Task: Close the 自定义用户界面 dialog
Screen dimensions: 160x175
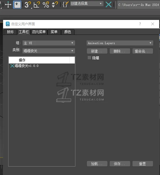Action: coord(153,24)
